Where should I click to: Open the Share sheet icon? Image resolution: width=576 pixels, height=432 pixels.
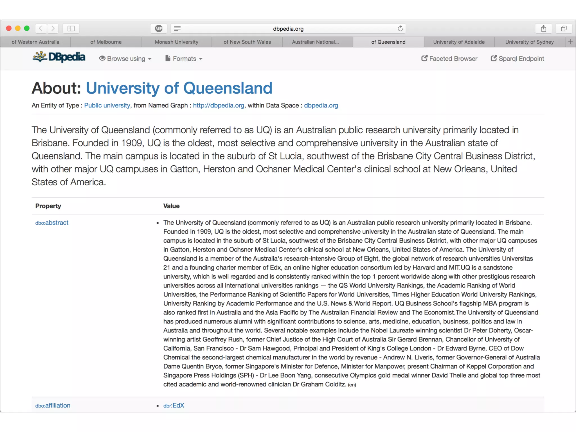pos(543,28)
